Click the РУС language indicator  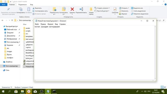pos(149,91)
